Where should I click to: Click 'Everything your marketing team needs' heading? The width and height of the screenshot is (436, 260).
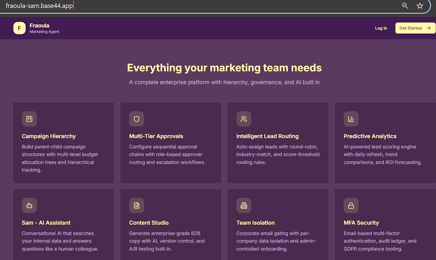(224, 68)
